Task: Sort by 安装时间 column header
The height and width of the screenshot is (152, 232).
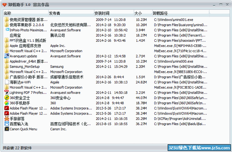Action: point(114,13)
